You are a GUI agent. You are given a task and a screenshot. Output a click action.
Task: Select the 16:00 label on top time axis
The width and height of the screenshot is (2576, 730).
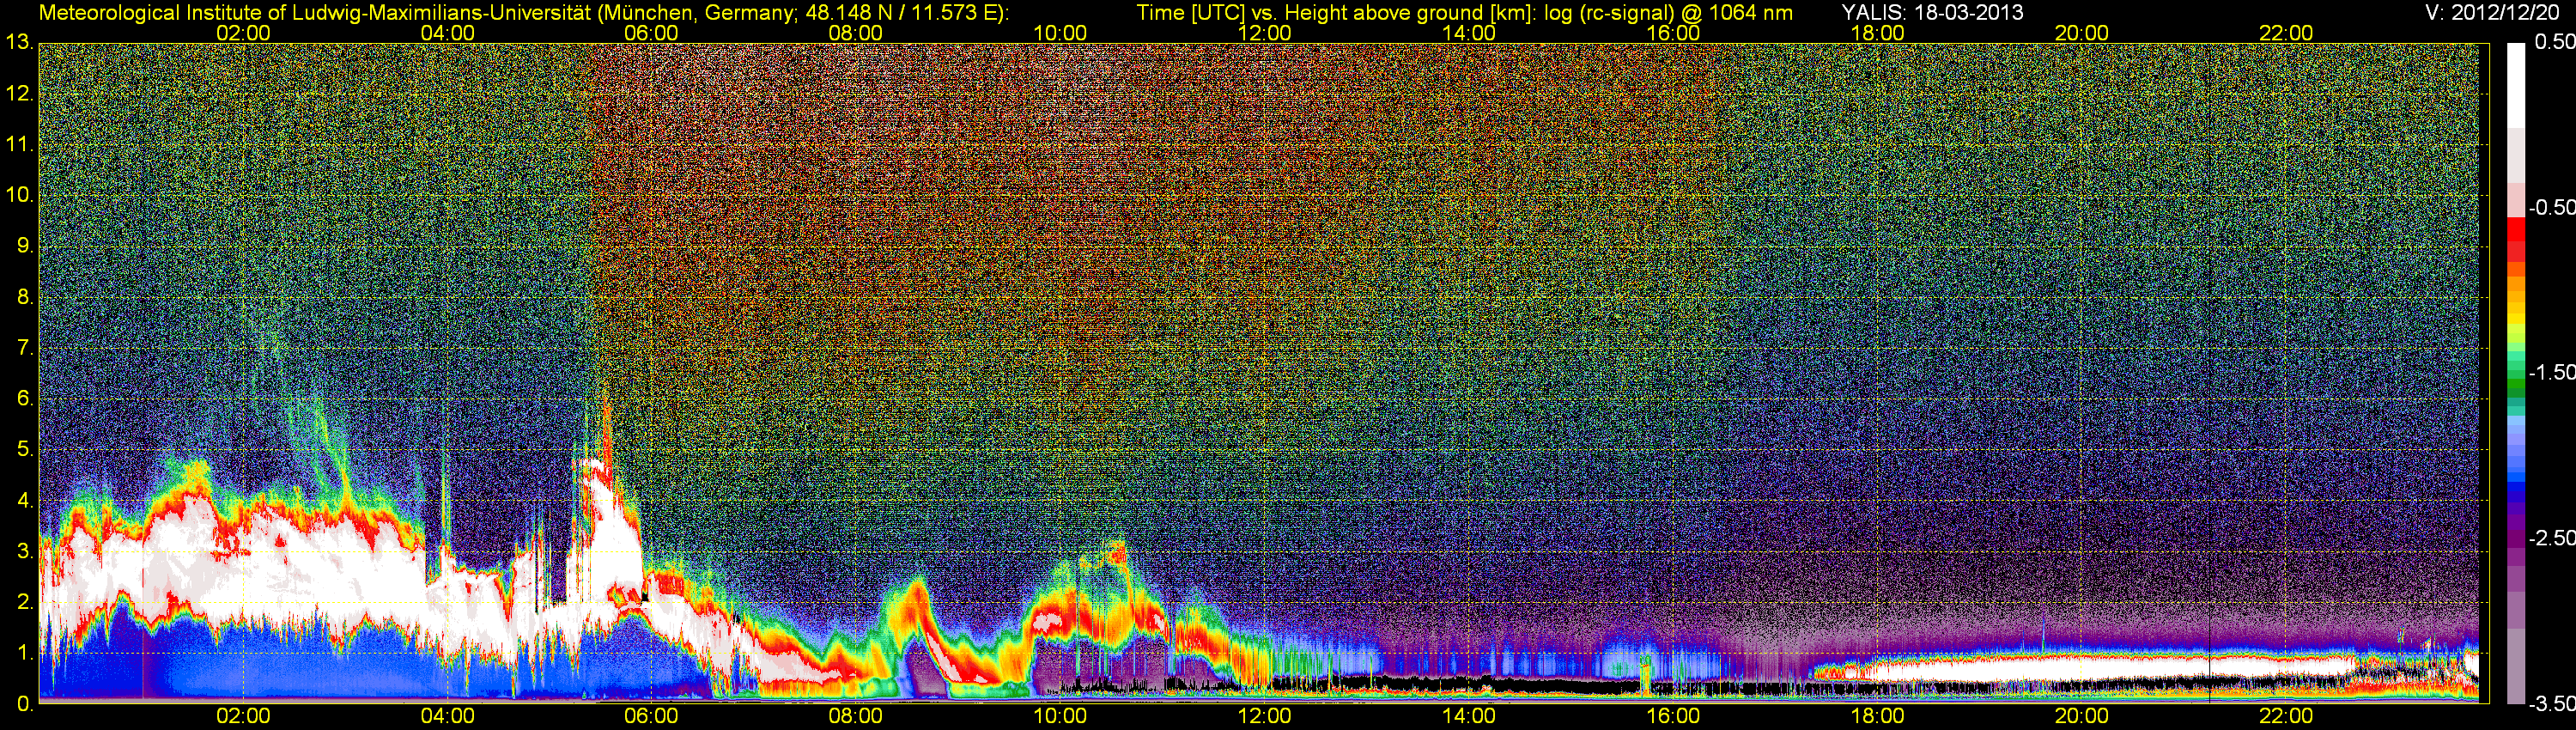pos(1673,33)
